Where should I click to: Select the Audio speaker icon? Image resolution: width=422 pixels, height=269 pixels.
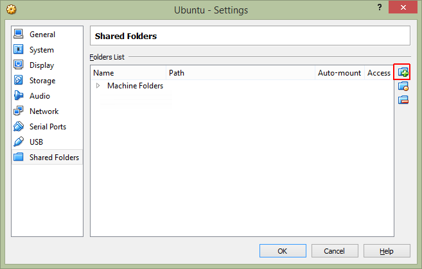(x=19, y=96)
